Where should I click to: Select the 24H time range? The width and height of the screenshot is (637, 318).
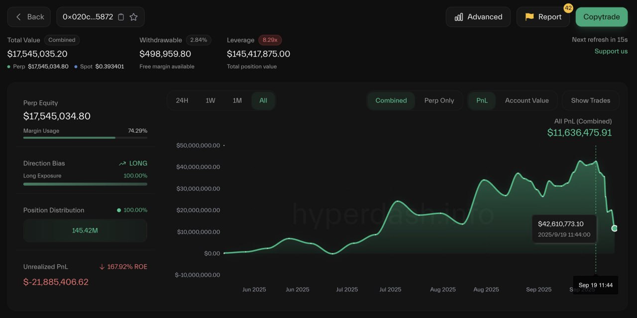point(182,100)
